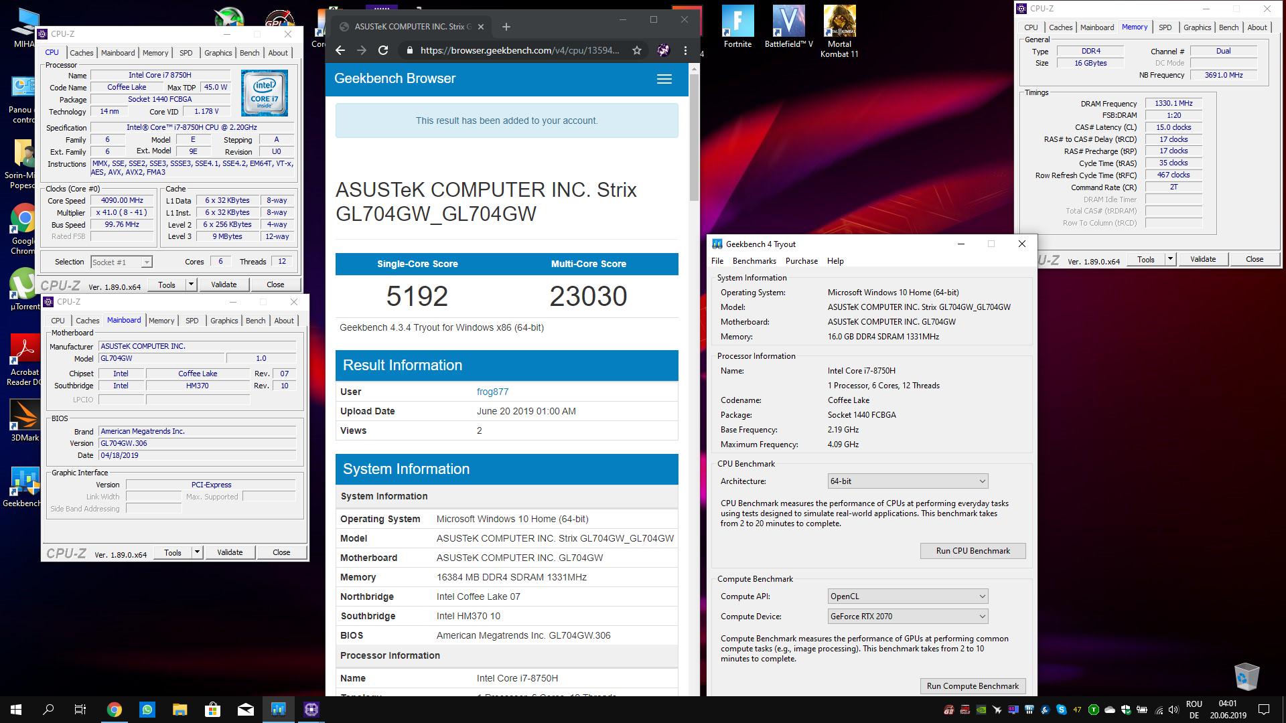Open WhatsApp from the taskbar

[147, 710]
